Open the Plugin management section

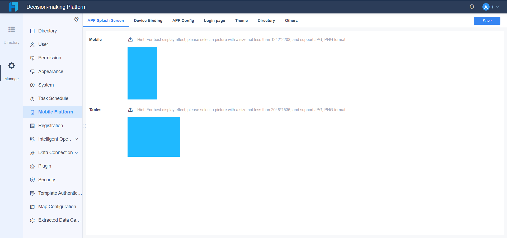[45, 166]
